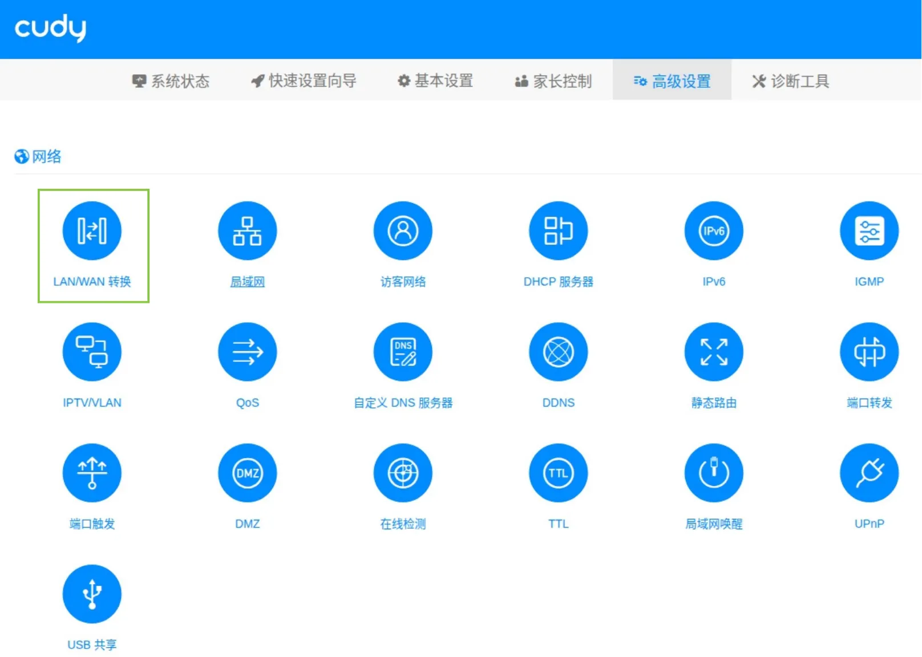Open the DMZ icon

point(247,473)
